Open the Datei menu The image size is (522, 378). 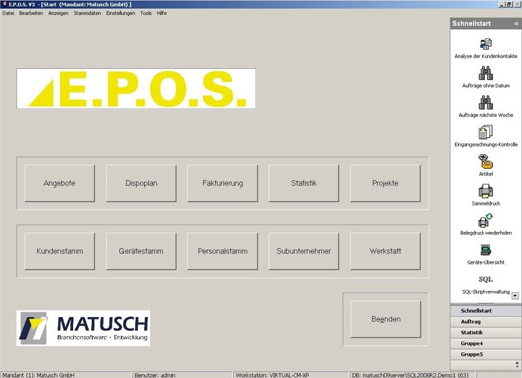(x=8, y=13)
